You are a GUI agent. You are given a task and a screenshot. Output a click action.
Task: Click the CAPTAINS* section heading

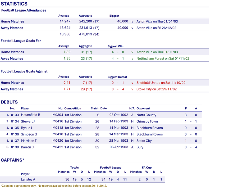(x=12, y=160)
